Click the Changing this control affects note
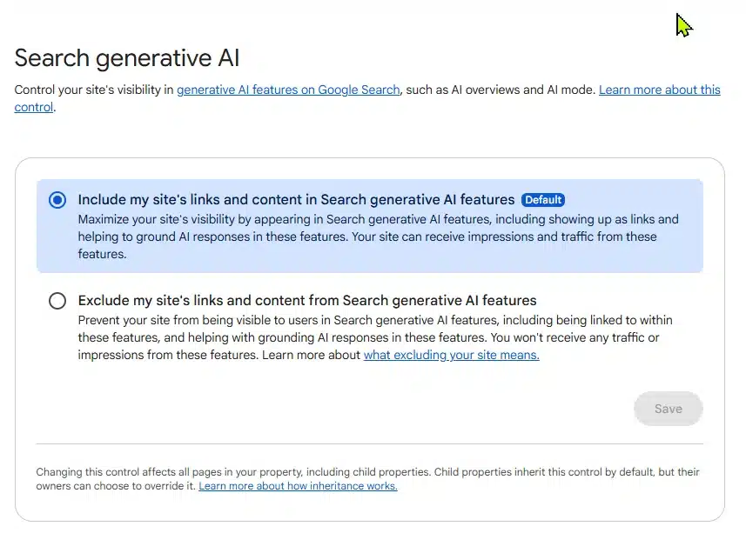Screen dimensions: 746x553 pos(367,479)
